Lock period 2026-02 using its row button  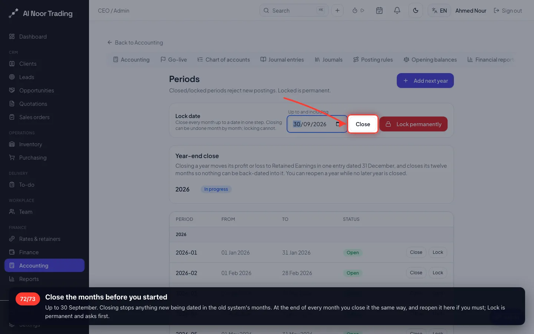438,273
